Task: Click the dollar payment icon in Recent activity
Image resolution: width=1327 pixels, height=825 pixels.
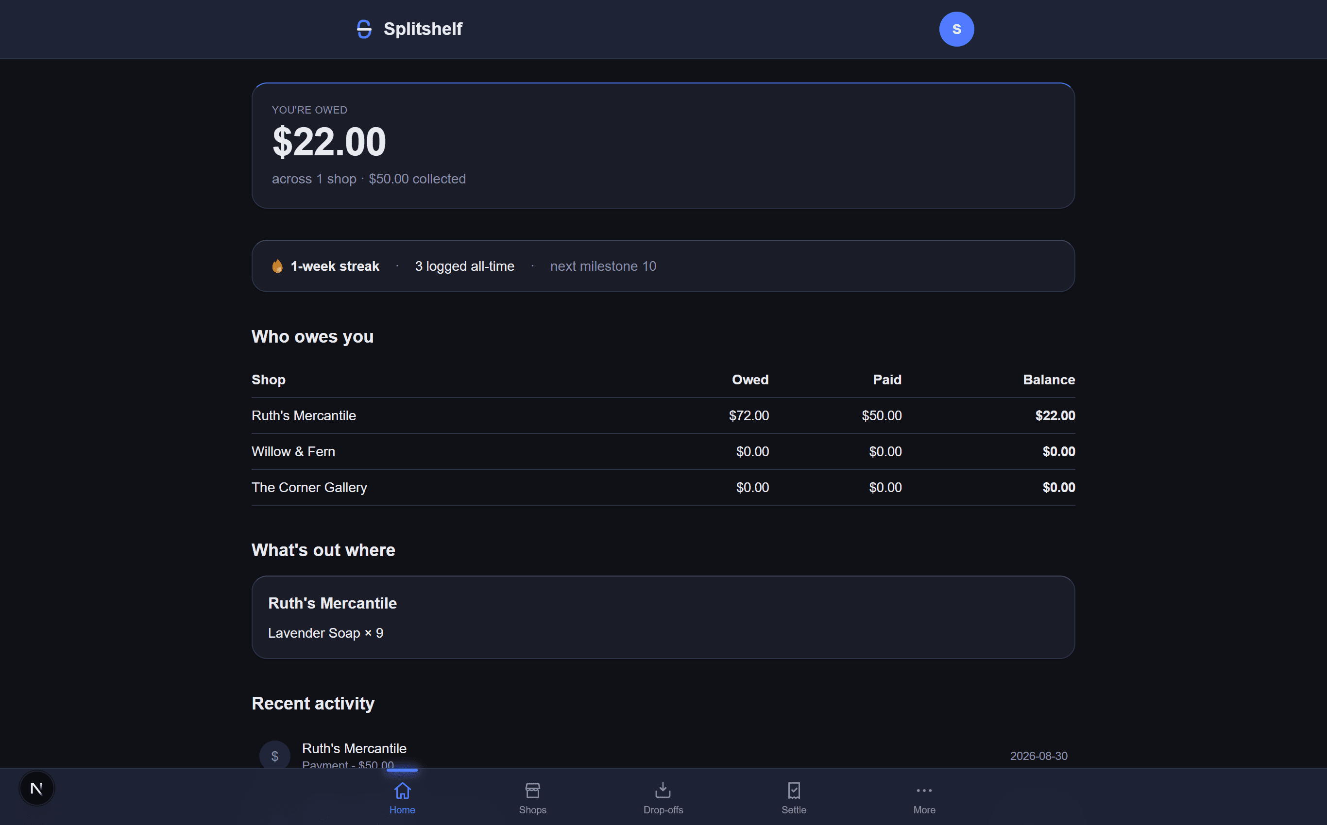Action: click(x=275, y=756)
